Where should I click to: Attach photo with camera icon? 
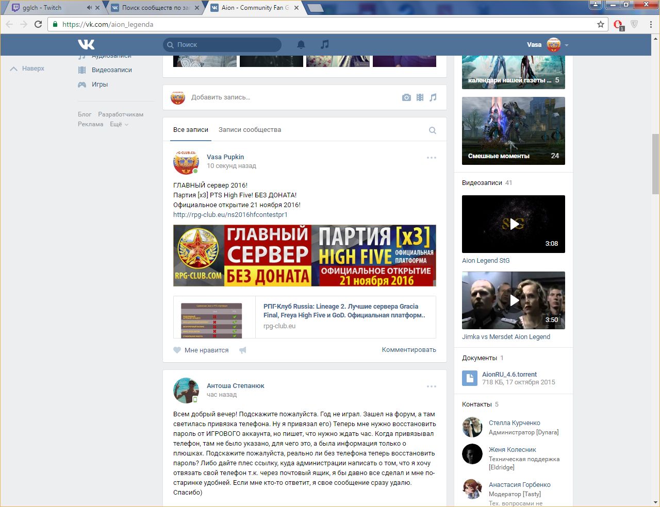point(406,97)
